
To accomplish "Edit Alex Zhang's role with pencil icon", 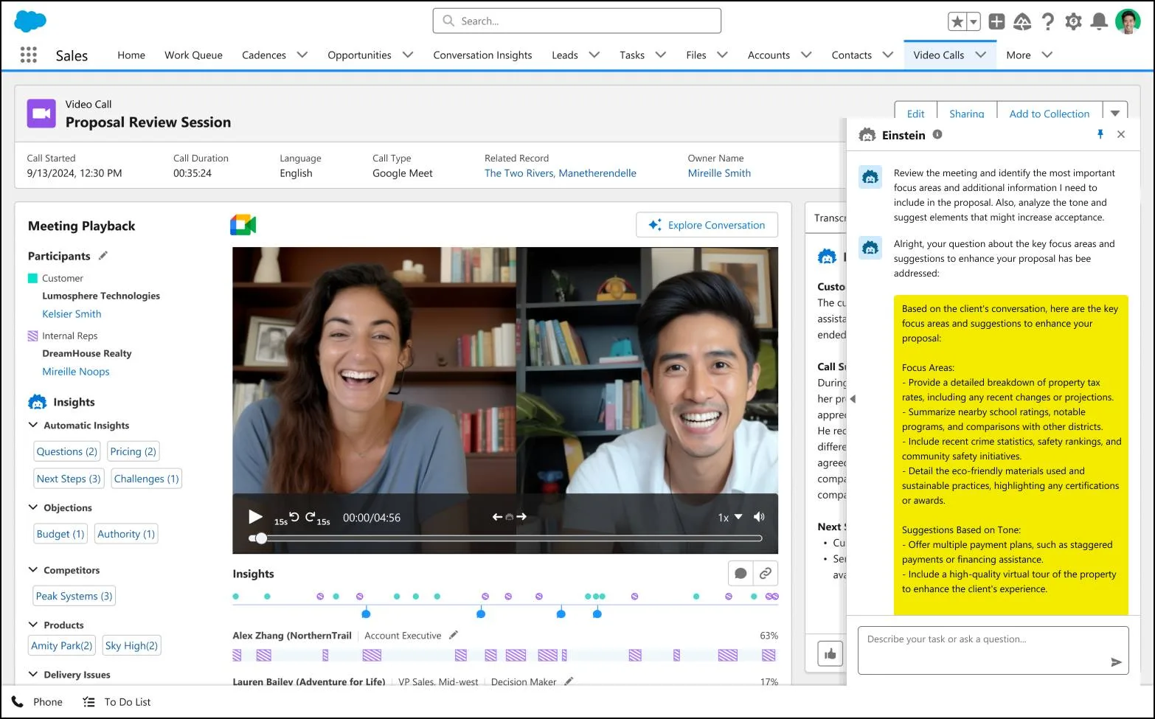I will pyautogui.click(x=454, y=635).
